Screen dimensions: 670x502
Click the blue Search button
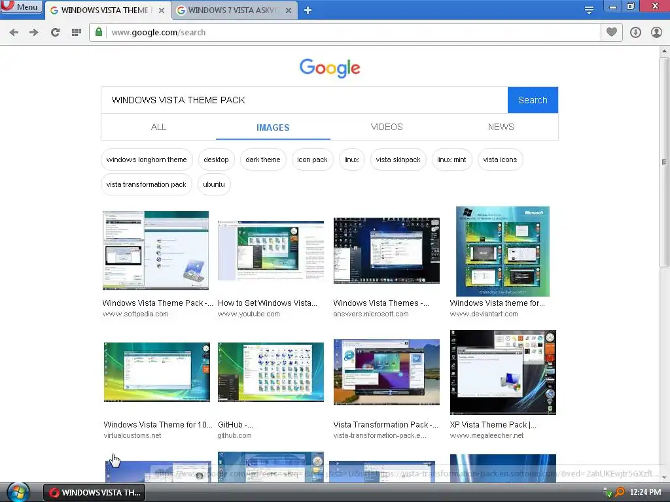533,100
